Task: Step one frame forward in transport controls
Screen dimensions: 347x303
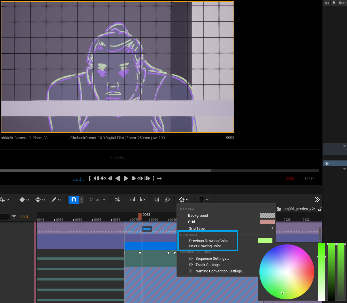Action: pyautogui.click(x=133, y=178)
